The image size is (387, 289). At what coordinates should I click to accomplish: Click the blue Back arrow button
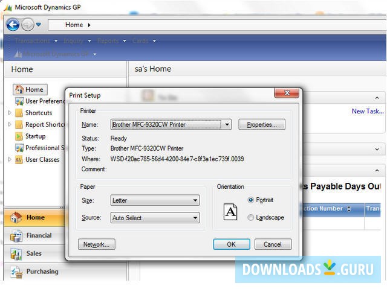pyautogui.click(x=13, y=25)
